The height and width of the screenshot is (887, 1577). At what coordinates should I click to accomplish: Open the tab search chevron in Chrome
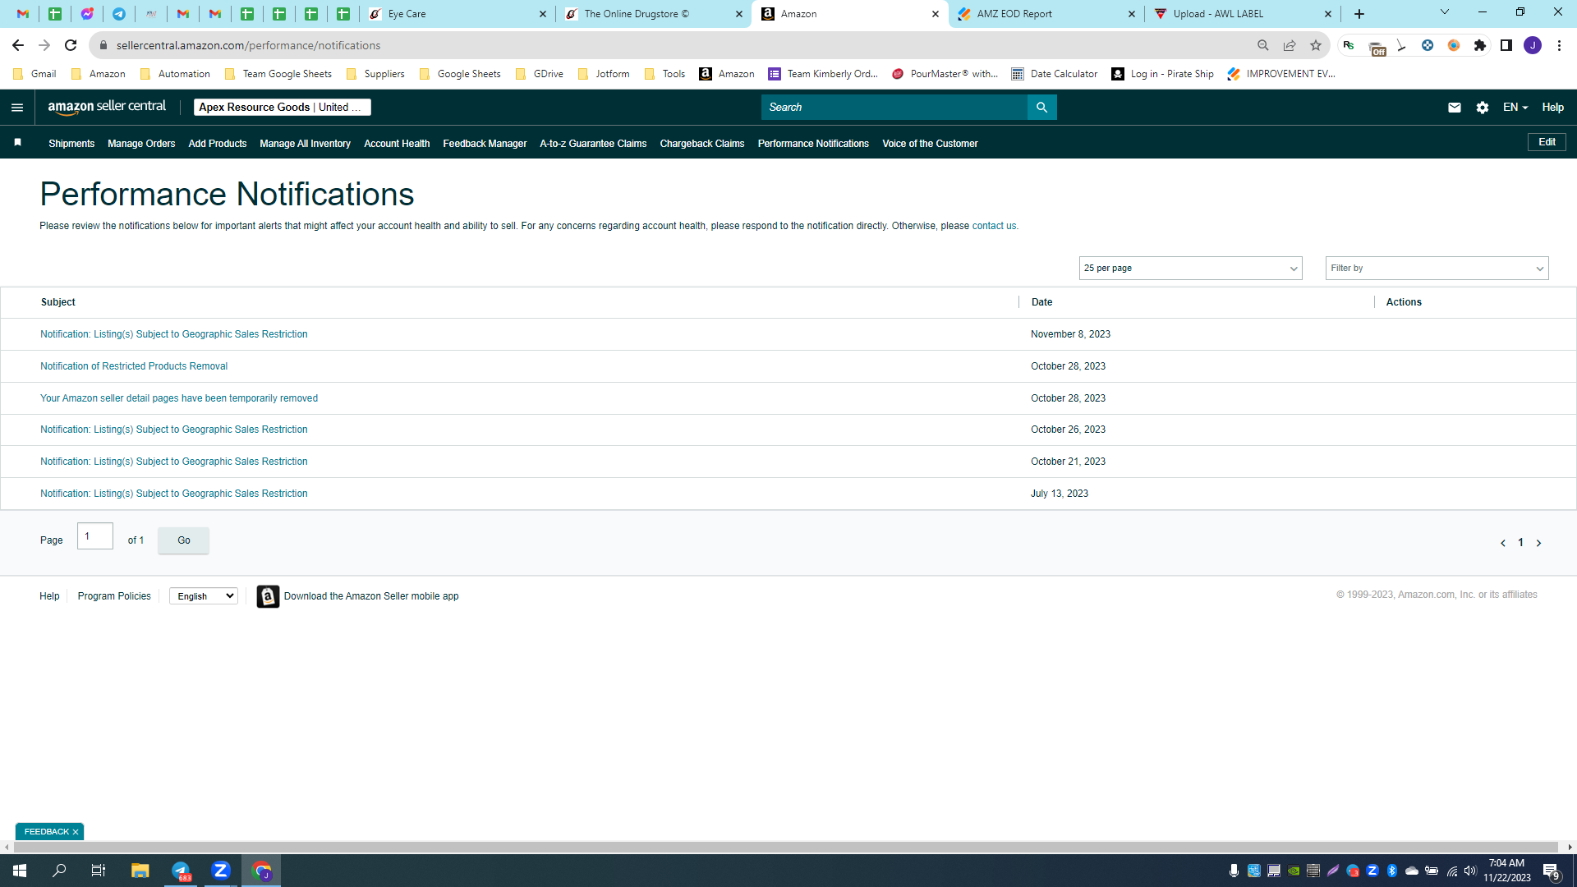[x=1445, y=12]
